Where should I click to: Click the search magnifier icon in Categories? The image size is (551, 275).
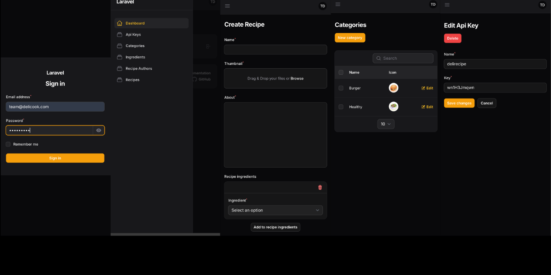(x=379, y=58)
